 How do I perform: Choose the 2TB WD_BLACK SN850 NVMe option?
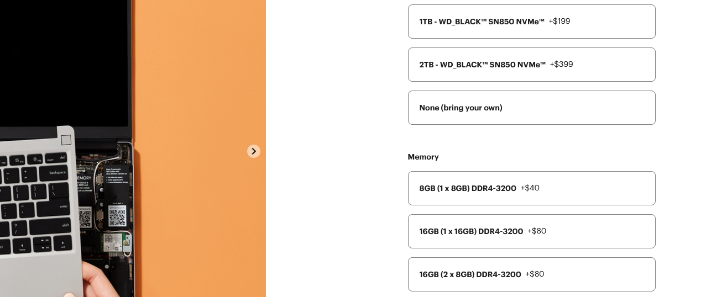pos(482,65)
